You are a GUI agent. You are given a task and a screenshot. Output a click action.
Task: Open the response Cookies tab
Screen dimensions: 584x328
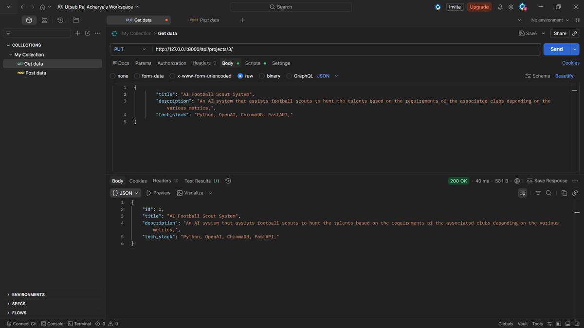click(x=138, y=181)
